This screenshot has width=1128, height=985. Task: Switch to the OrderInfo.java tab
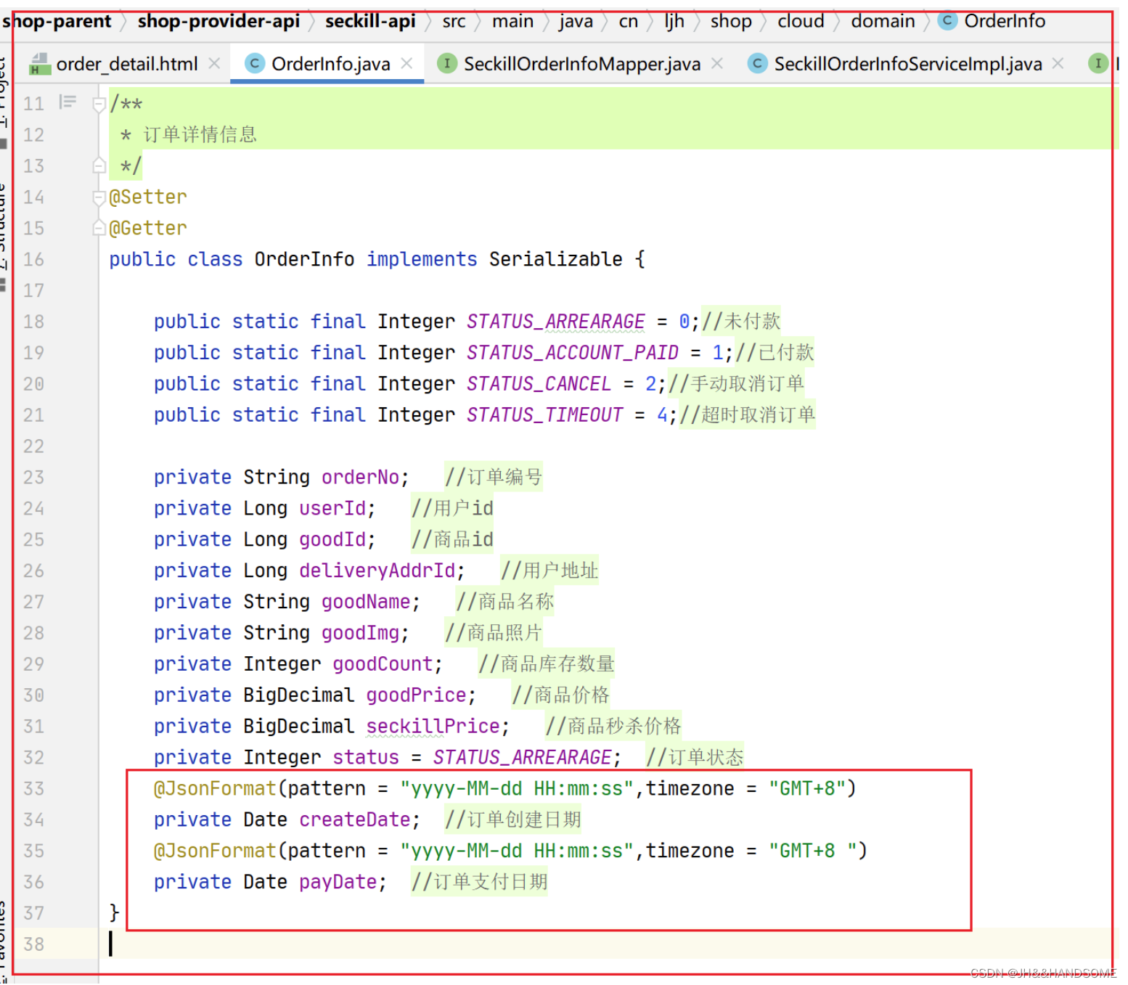330,64
